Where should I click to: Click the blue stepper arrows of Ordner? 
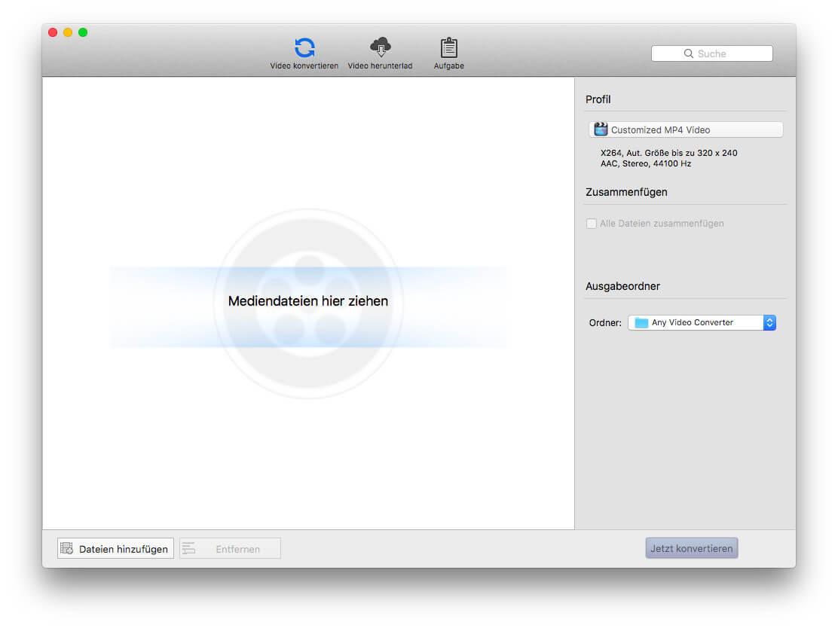769,322
